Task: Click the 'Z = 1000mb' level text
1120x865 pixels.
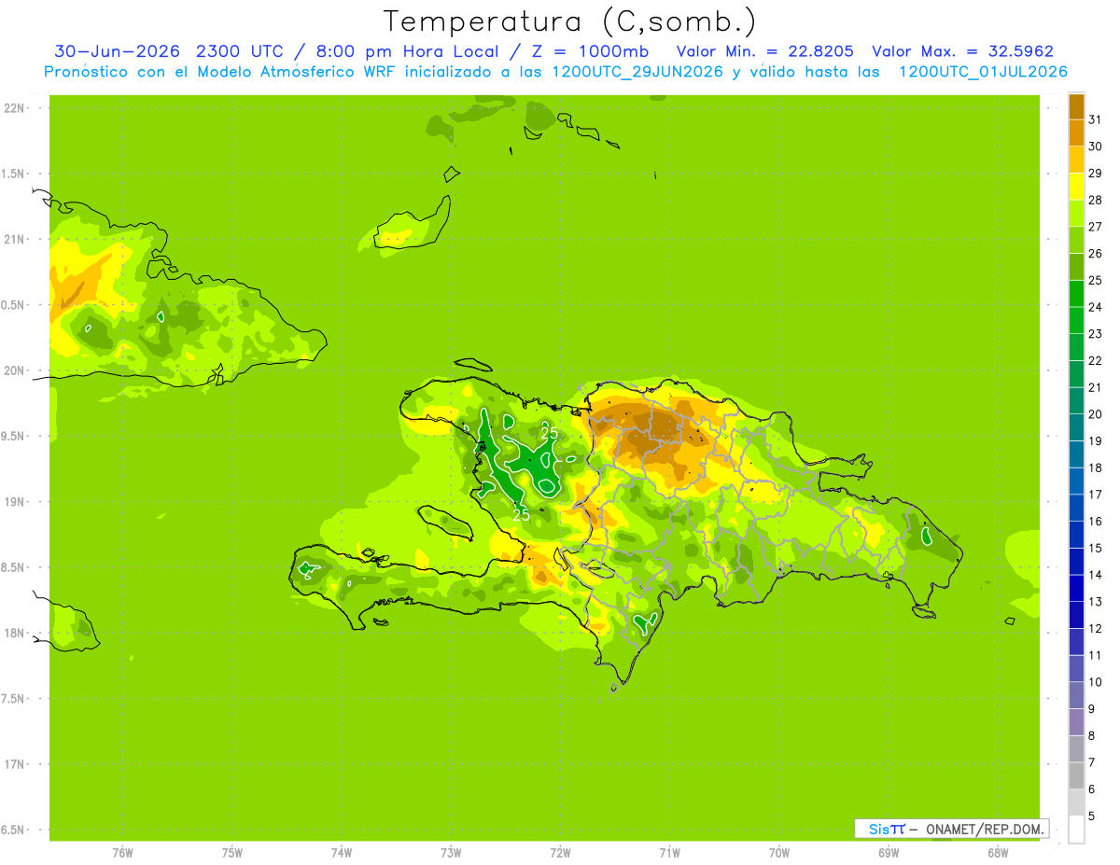Action: 590,51
